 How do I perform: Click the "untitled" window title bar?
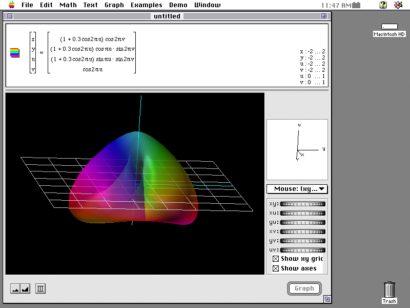(x=167, y=16)
